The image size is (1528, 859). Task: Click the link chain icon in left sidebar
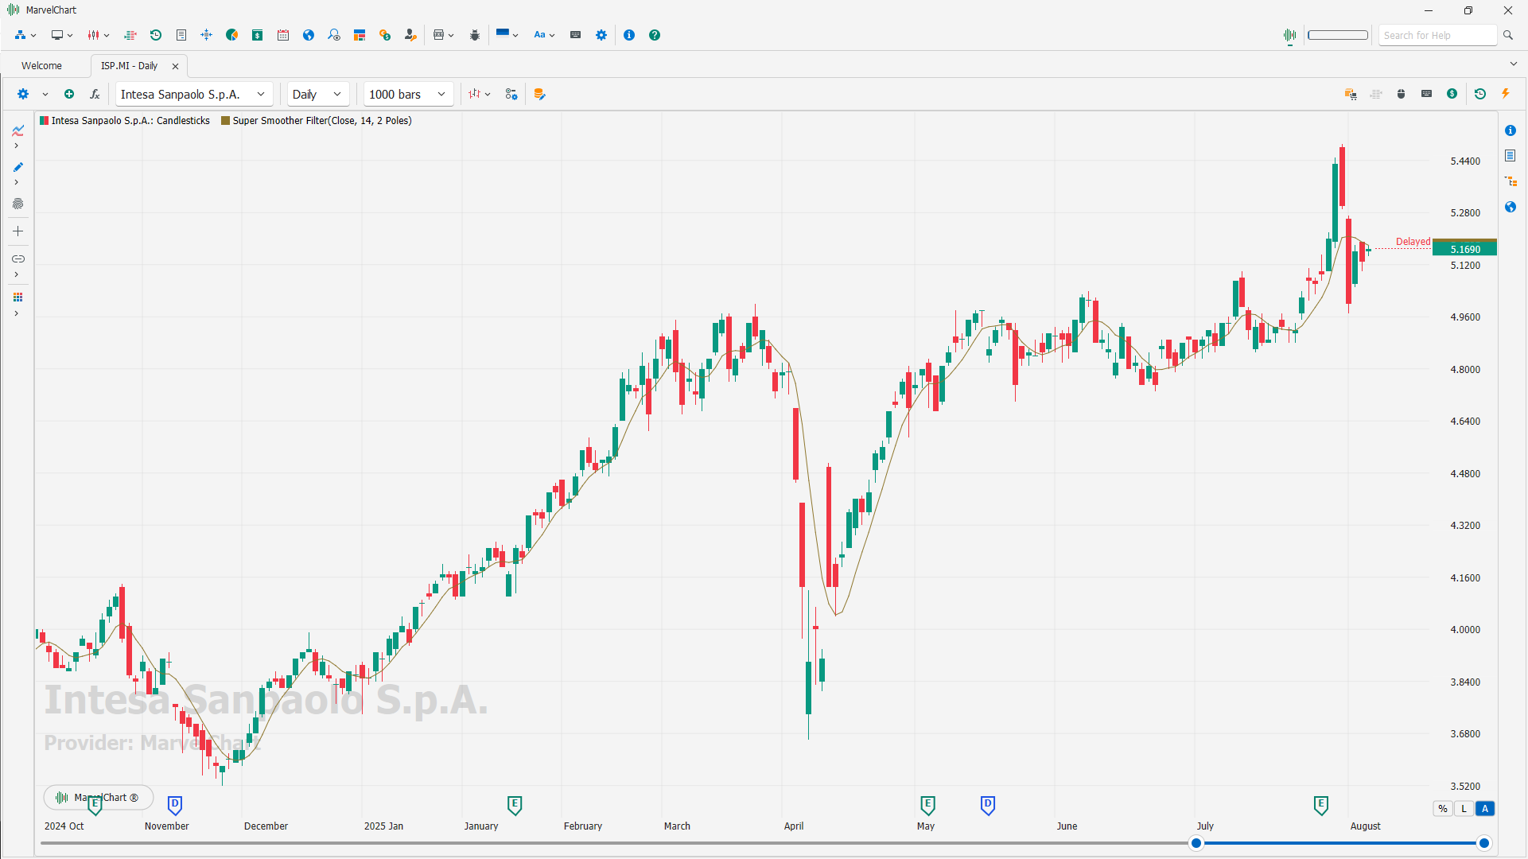pyautogui.click(x=17, y=259)
